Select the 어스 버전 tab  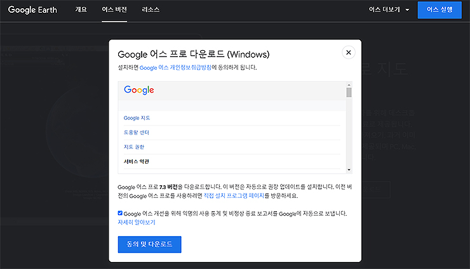114,10
